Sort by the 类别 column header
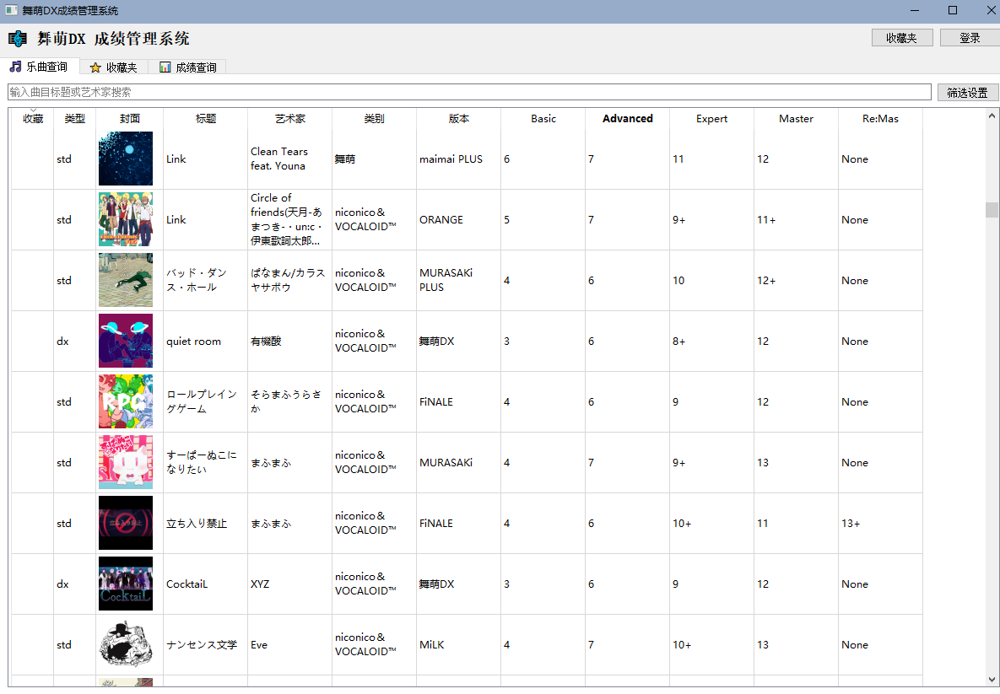Screen dimensions: 1000x694 point(374,119)
